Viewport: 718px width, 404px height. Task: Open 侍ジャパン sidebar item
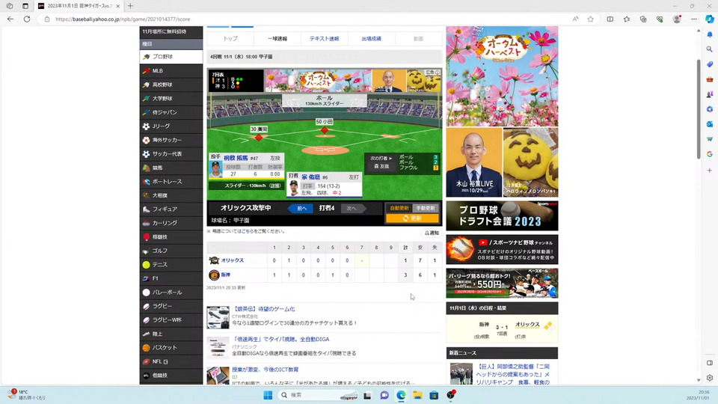coord(171,112)
